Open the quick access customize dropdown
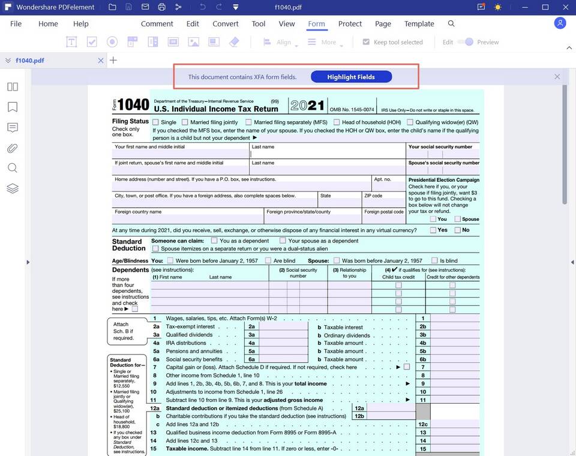 pyautogui.click(x=236, y=7)
